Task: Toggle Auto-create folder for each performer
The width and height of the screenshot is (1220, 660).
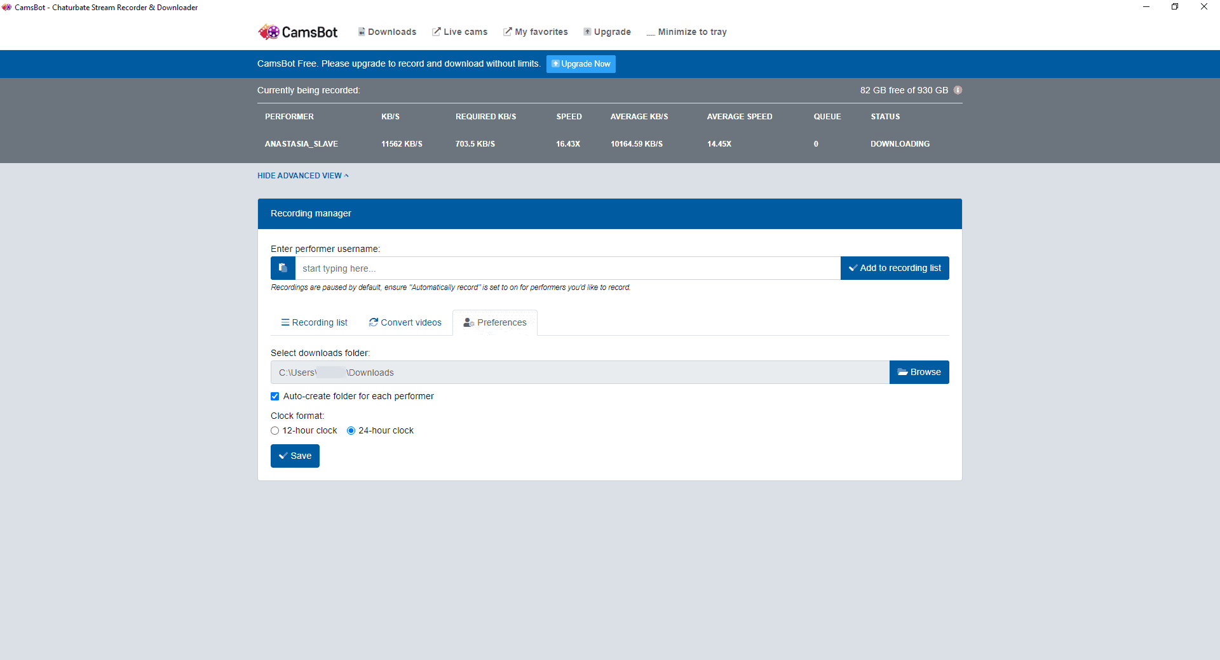Action: point(275,396)
